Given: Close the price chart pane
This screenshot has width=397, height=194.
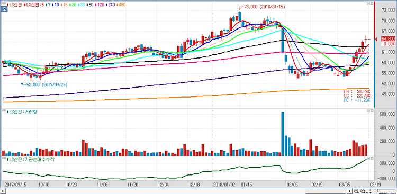Looking at the screenshot, I should 372,4.
